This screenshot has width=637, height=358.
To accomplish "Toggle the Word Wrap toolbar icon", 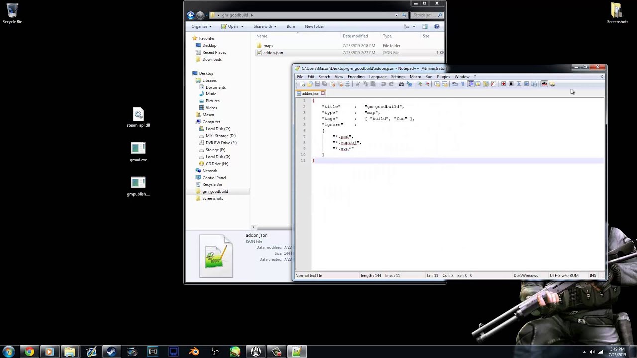I will tap(455, 84).
